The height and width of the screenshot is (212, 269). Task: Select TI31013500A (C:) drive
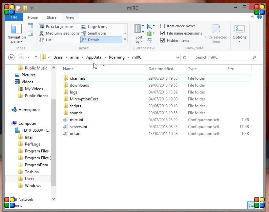click(x=32, y=130)
